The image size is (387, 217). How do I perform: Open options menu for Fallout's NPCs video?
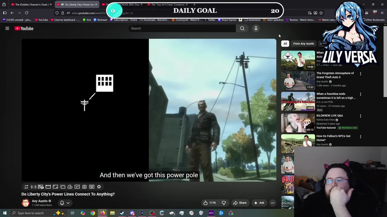click(x=360, y=137)
